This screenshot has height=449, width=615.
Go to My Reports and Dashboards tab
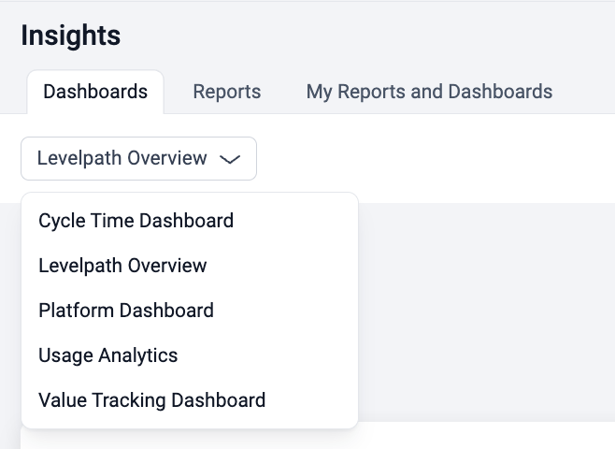coord(429,92)
